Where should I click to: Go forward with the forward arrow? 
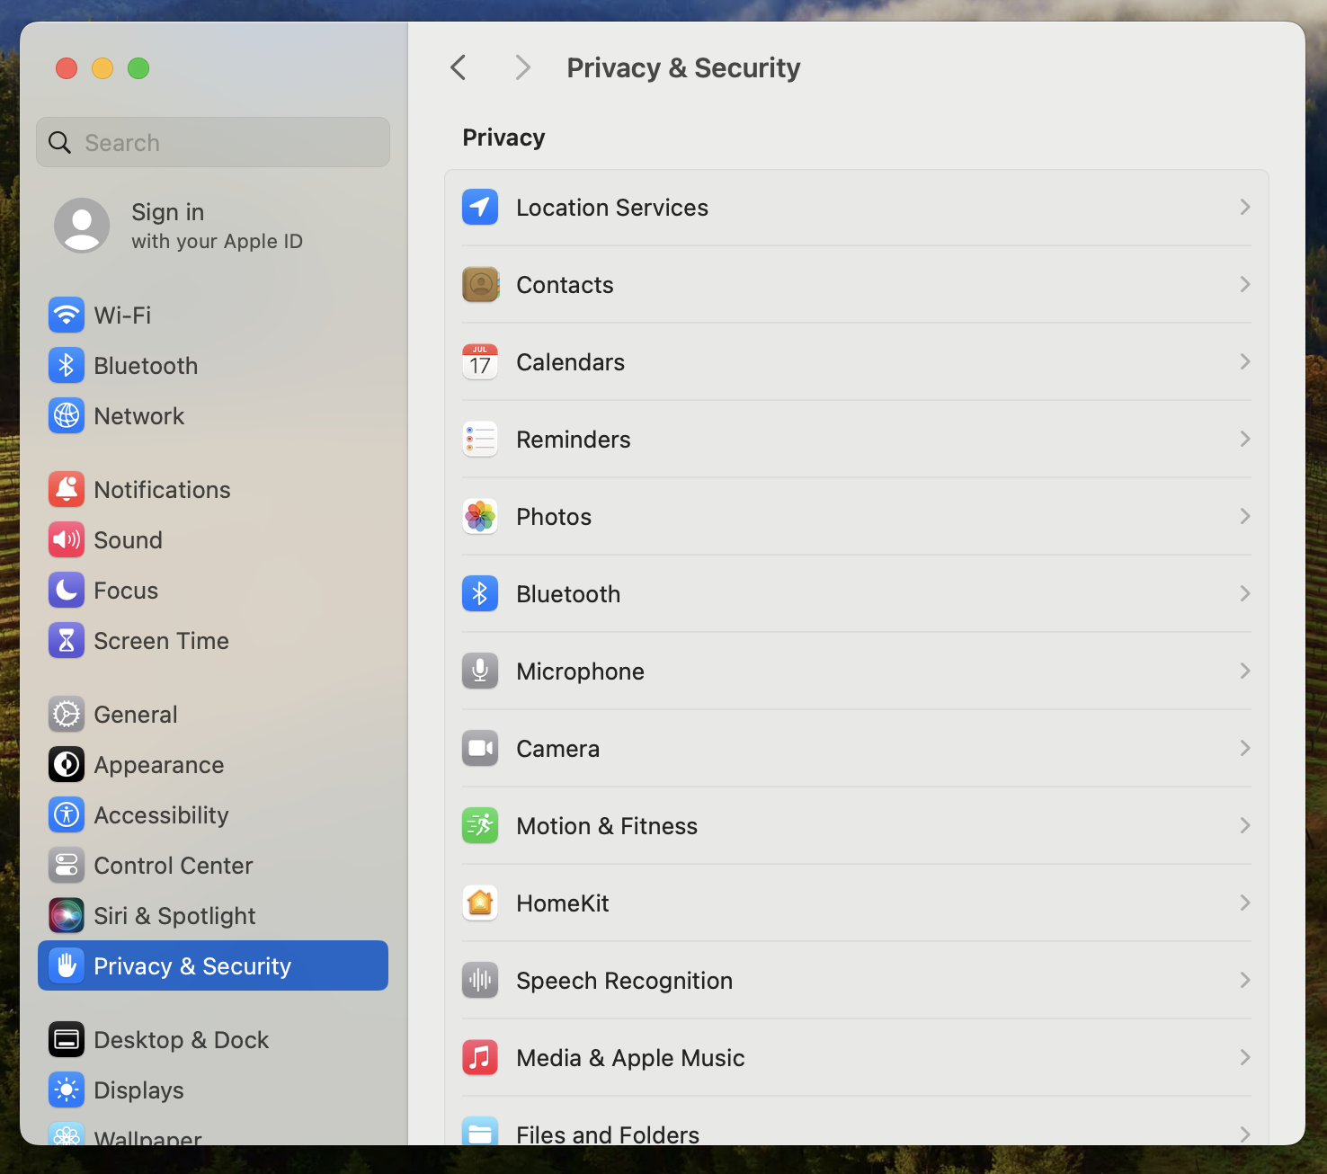tap(522, 67)
